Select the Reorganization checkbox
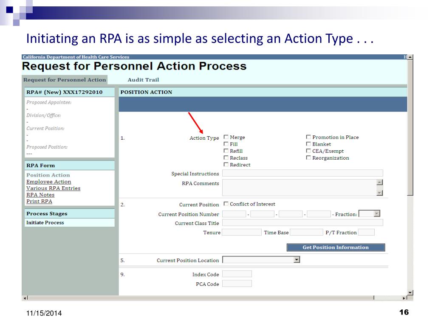Screen dimensions: 435x326 pyautogui.click(x=308, y=158)
